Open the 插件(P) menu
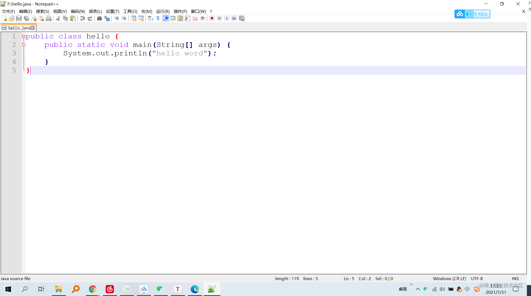 pos(180,11)
